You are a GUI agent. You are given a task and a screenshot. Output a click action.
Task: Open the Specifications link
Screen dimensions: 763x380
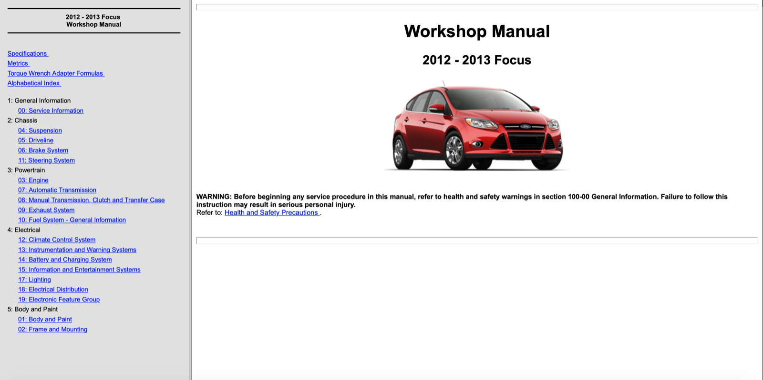27,53
